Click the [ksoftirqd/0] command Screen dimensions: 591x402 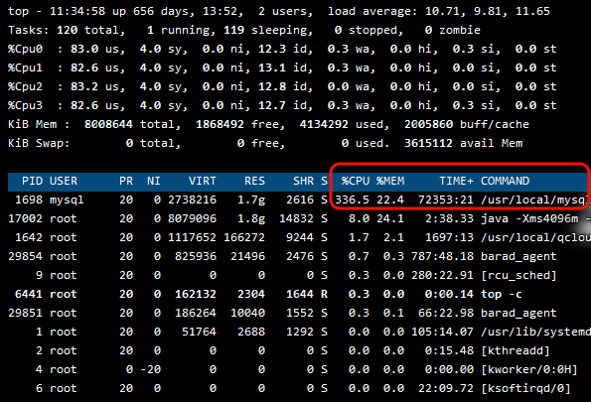pyautogui.click(x=525, y=388)
